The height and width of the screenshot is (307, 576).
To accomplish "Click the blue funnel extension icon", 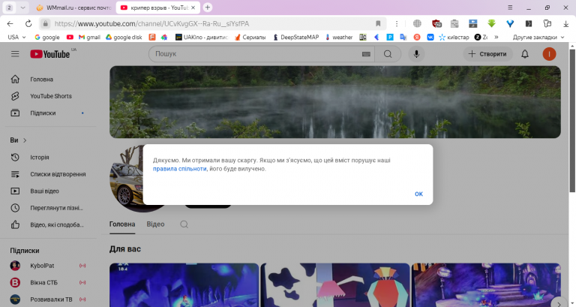I will pyautogui.click(x=510, y=23).
